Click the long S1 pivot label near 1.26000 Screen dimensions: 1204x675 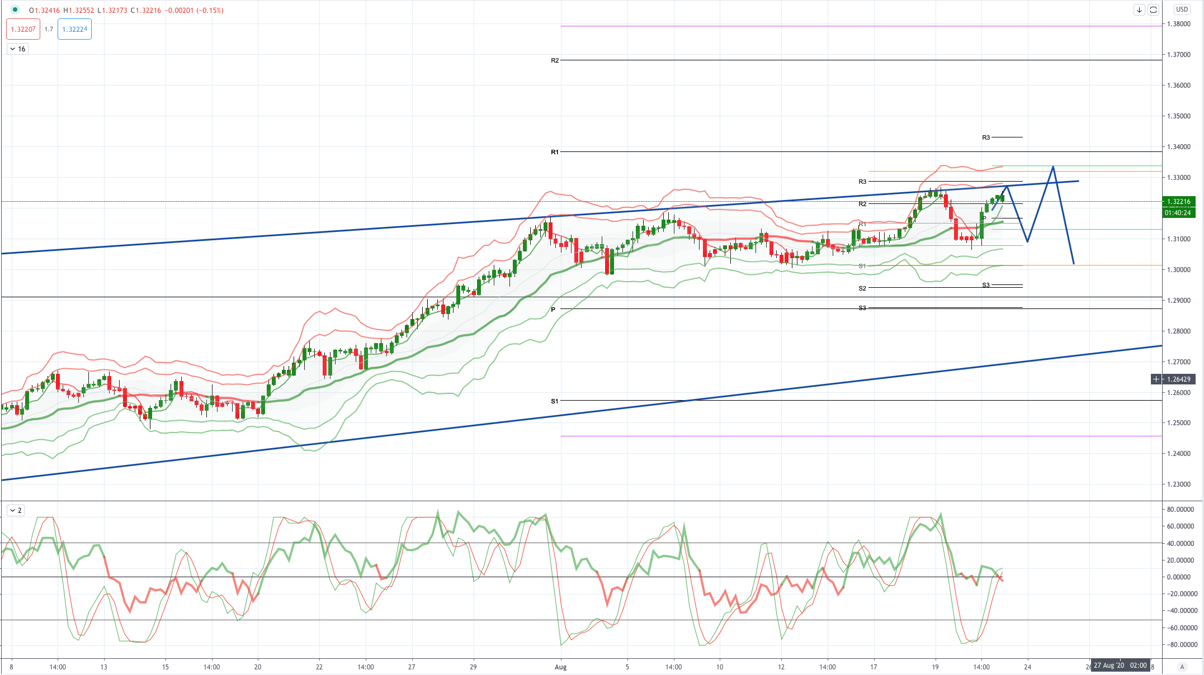[x=555, y=401]
